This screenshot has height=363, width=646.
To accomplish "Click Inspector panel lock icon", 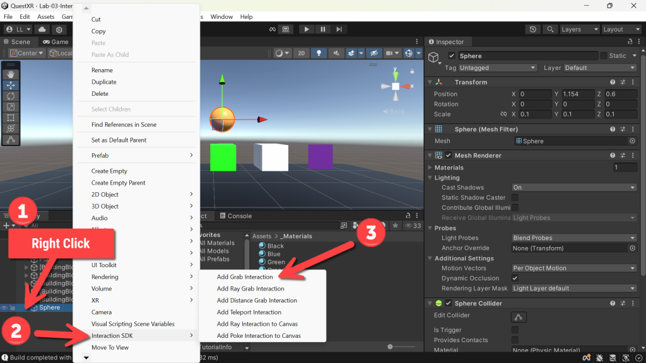I will pos(630,42).
